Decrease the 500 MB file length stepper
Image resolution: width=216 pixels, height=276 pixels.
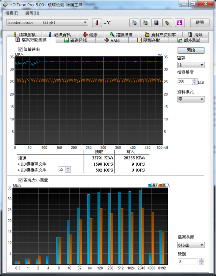194,83
